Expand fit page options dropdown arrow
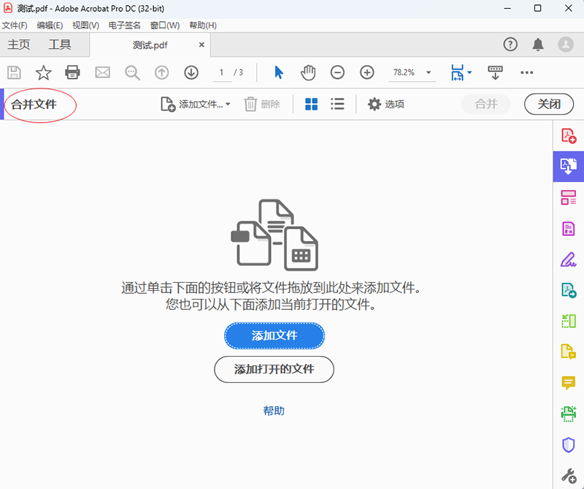Viewport: 584px width, 489px height. click(x=469, y=72)
